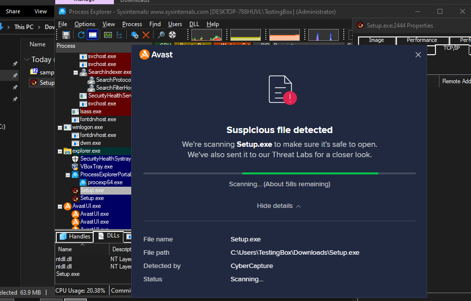Click the Save toolbar icon in Process Explorer
This screenshot has height=301, width=471.
66,35
